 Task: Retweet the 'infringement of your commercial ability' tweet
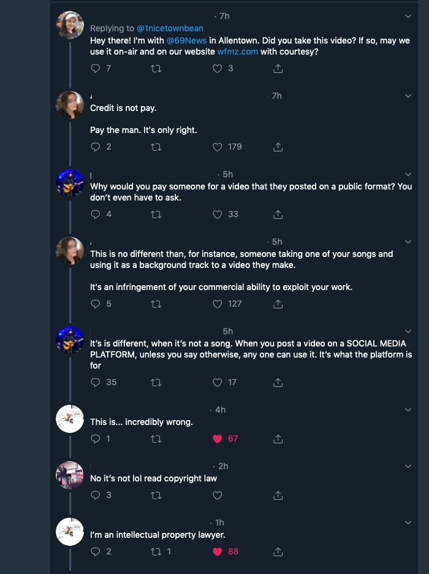click(x=156, y=304)
